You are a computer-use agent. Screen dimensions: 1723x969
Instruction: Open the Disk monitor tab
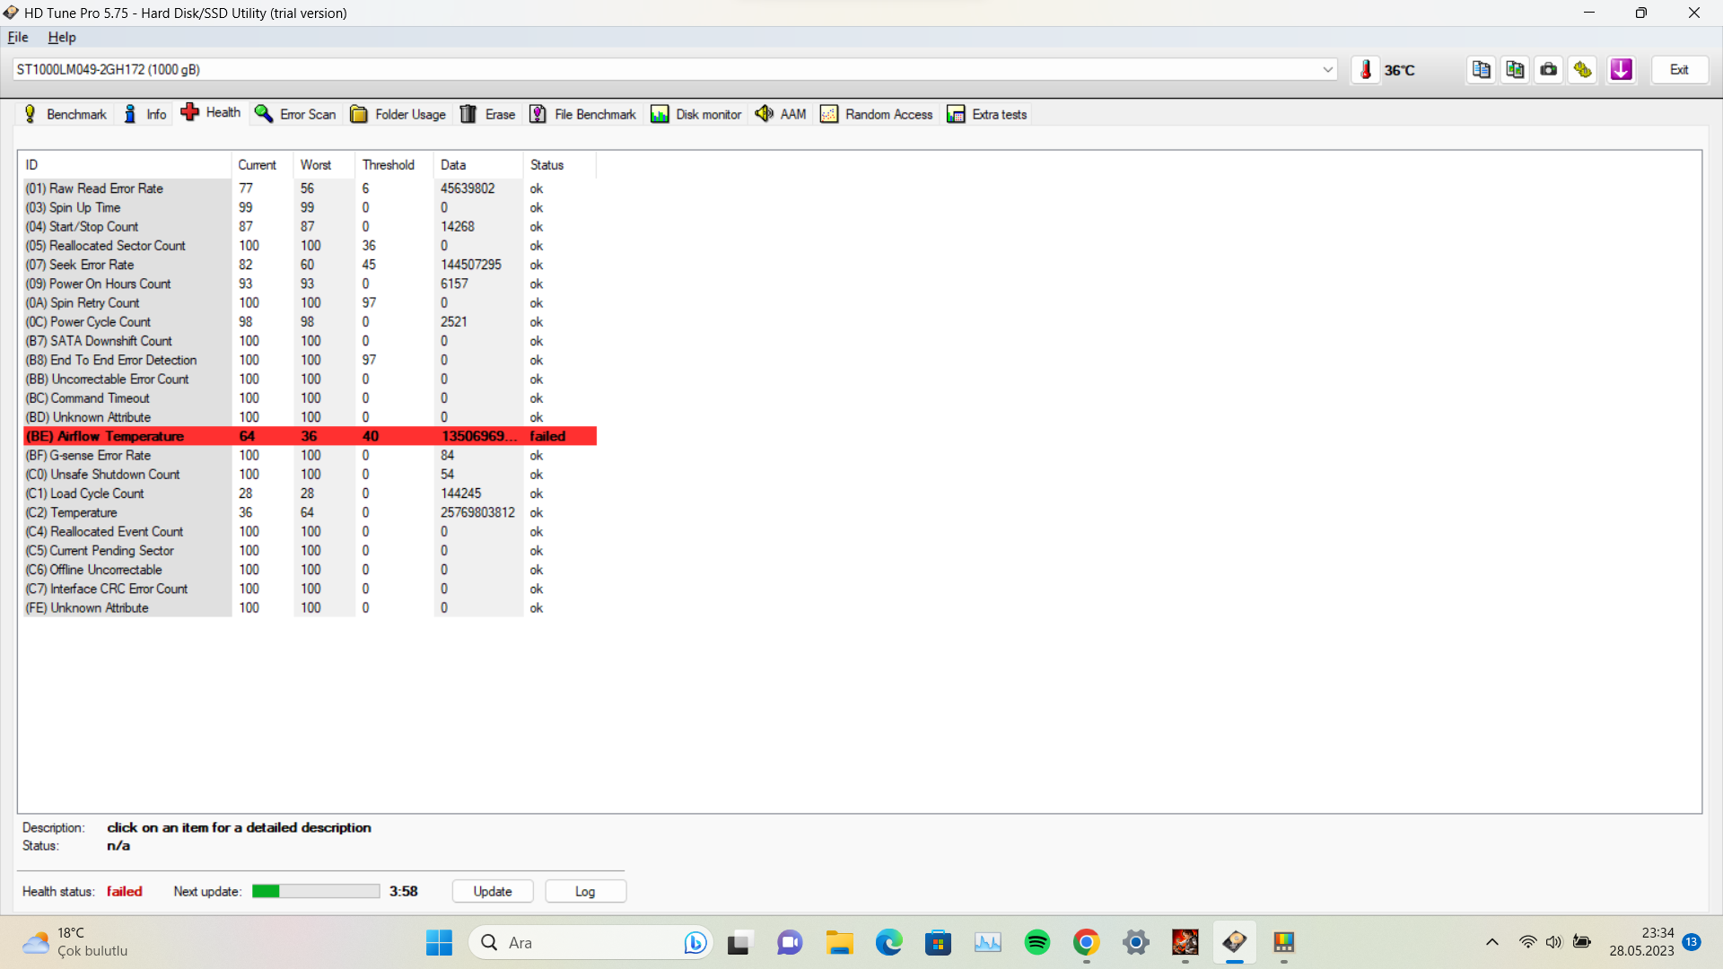pos(696,114)
